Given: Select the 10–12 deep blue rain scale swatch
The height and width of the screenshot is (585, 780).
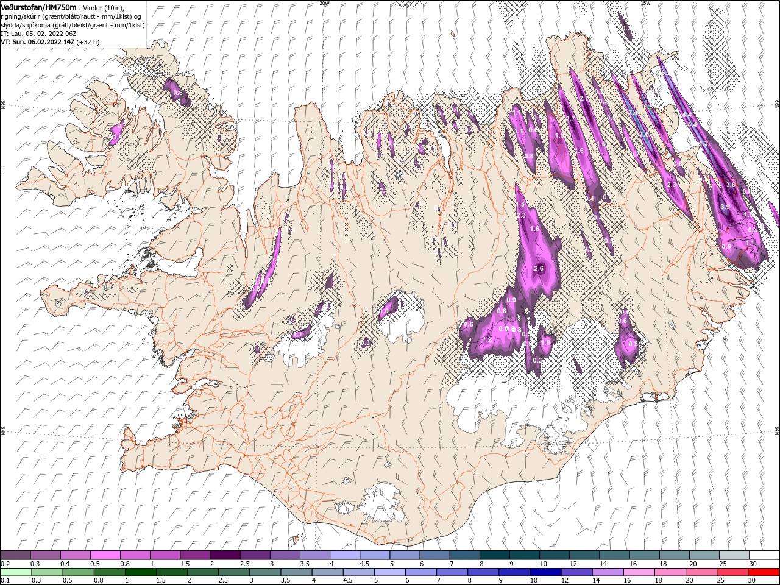Looking at the screenshot, I should coord(545,572).
